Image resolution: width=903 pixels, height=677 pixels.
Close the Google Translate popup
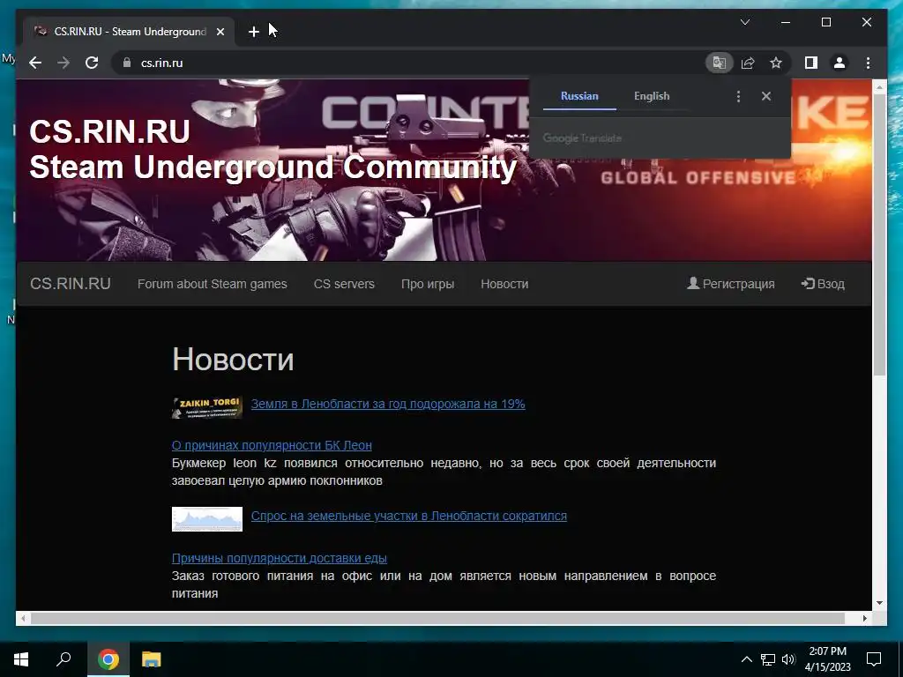(x=766, y=96)
